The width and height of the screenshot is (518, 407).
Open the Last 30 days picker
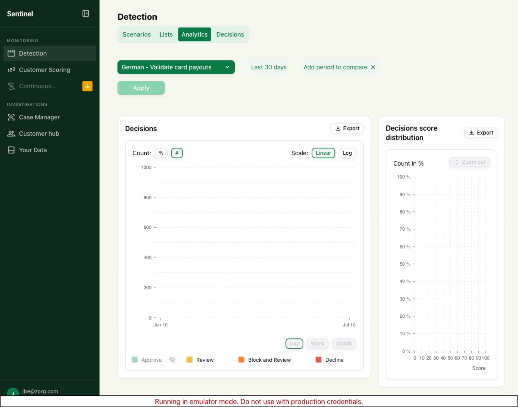[x=268, y=67]
